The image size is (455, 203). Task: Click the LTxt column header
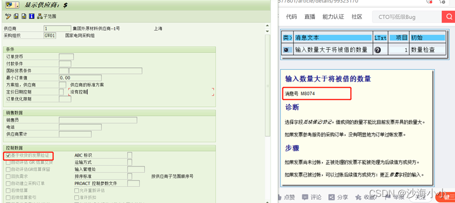click(x=380, y=38)
